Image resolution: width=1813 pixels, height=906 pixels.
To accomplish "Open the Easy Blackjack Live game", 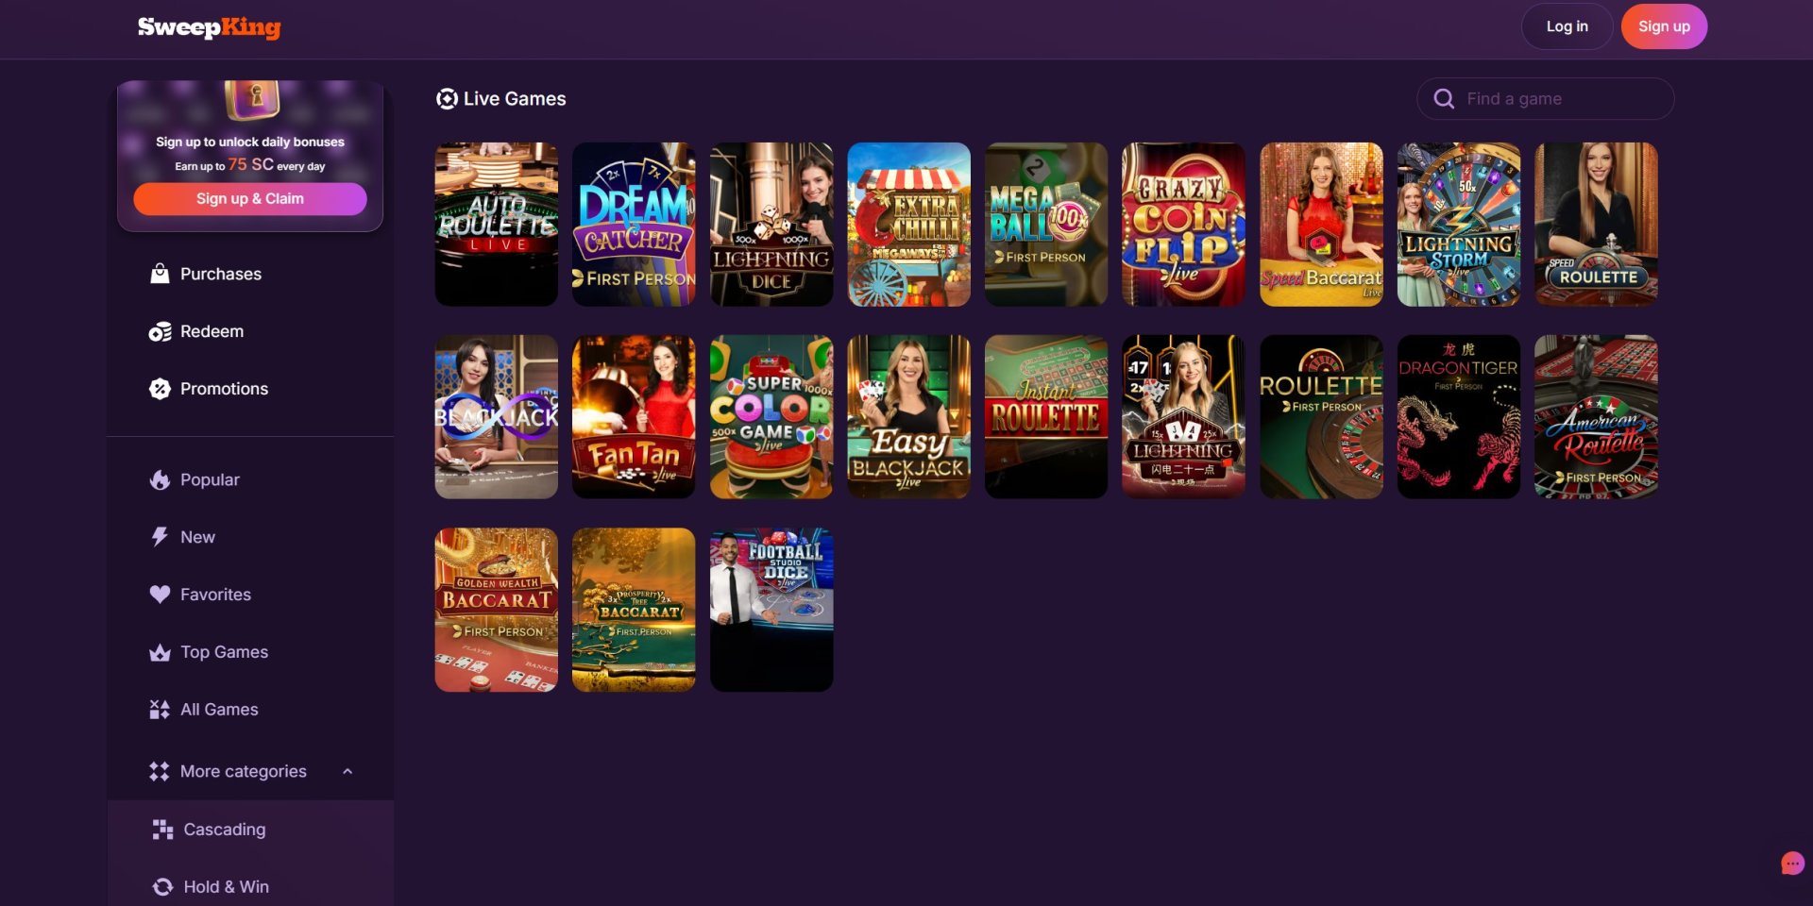I will [x=908, y=417].
